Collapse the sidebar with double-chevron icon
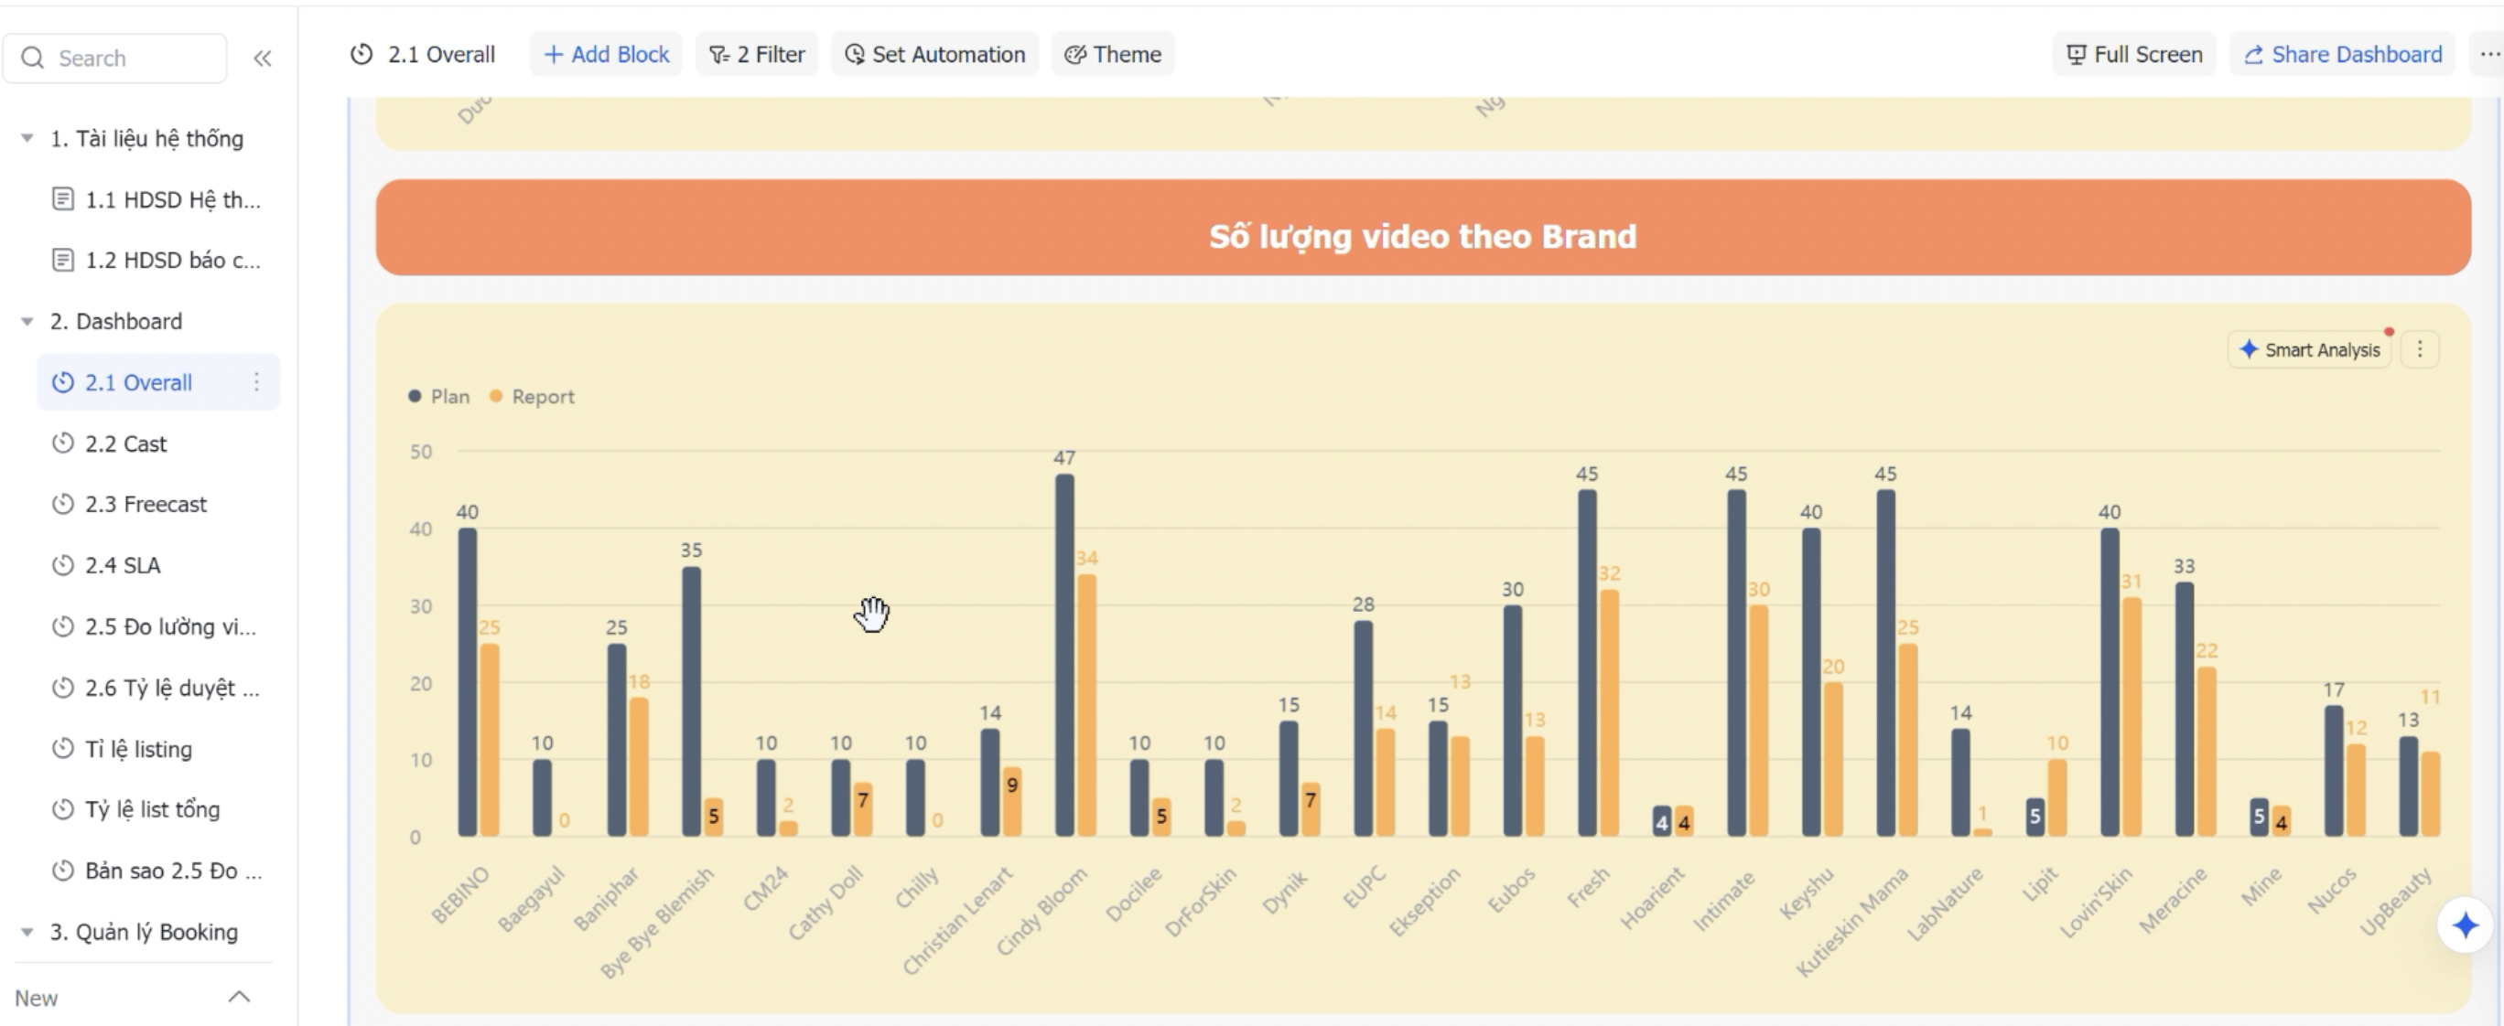This screenshot has width=2504, height=1026. tap(263, 59)
